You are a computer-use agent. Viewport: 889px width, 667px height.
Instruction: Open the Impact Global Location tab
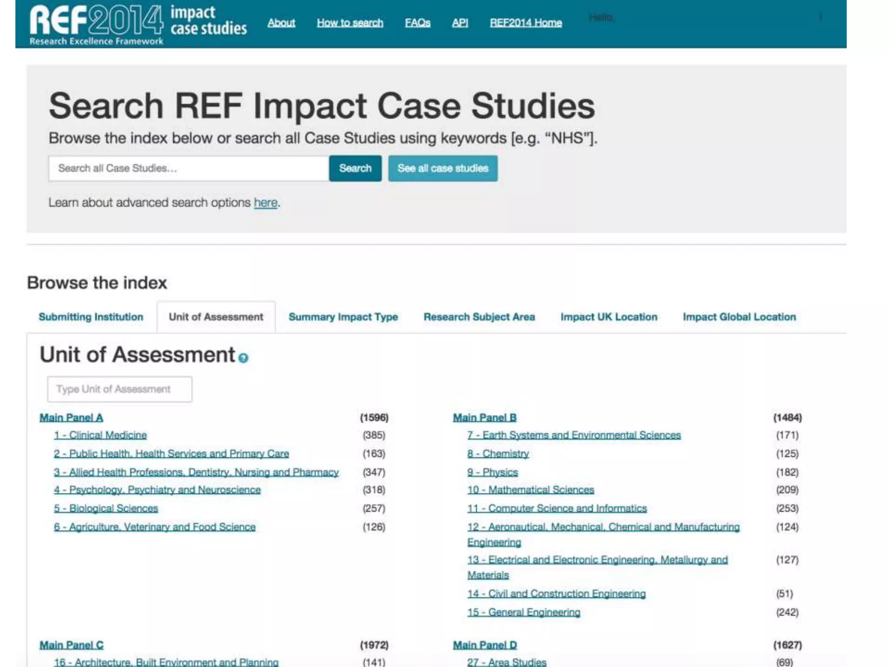(x=739, y=317)
